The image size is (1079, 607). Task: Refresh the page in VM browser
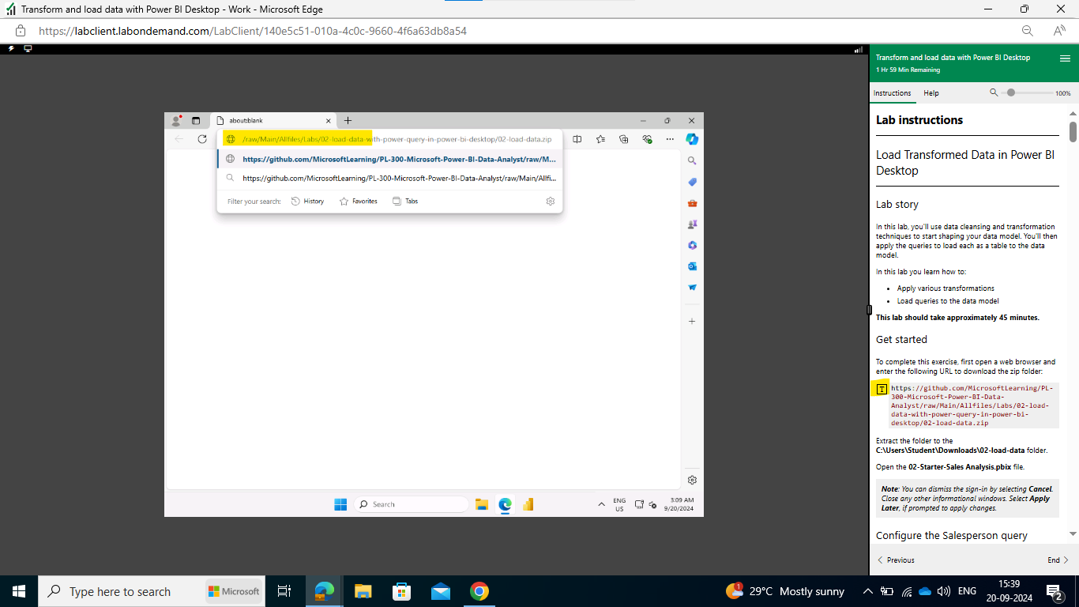pos(202,139)
